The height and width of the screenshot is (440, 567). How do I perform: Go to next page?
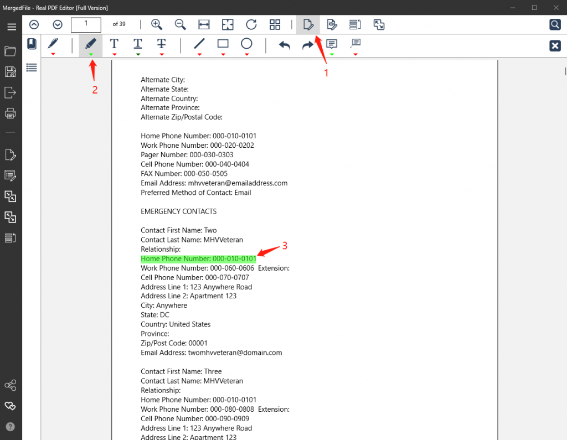[58, 24]
